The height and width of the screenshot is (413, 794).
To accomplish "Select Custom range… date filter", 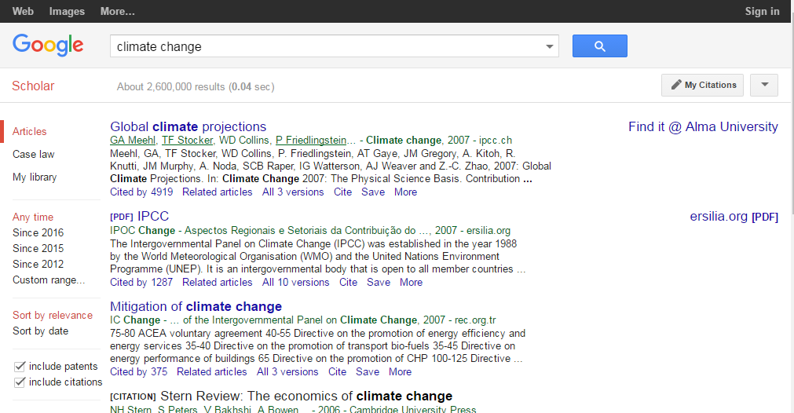I will point(49,280).
